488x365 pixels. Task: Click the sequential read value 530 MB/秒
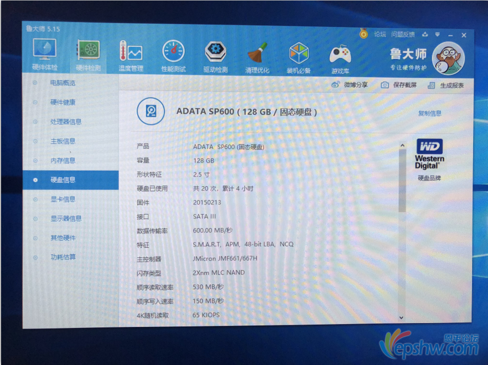[x=208, y=287]
